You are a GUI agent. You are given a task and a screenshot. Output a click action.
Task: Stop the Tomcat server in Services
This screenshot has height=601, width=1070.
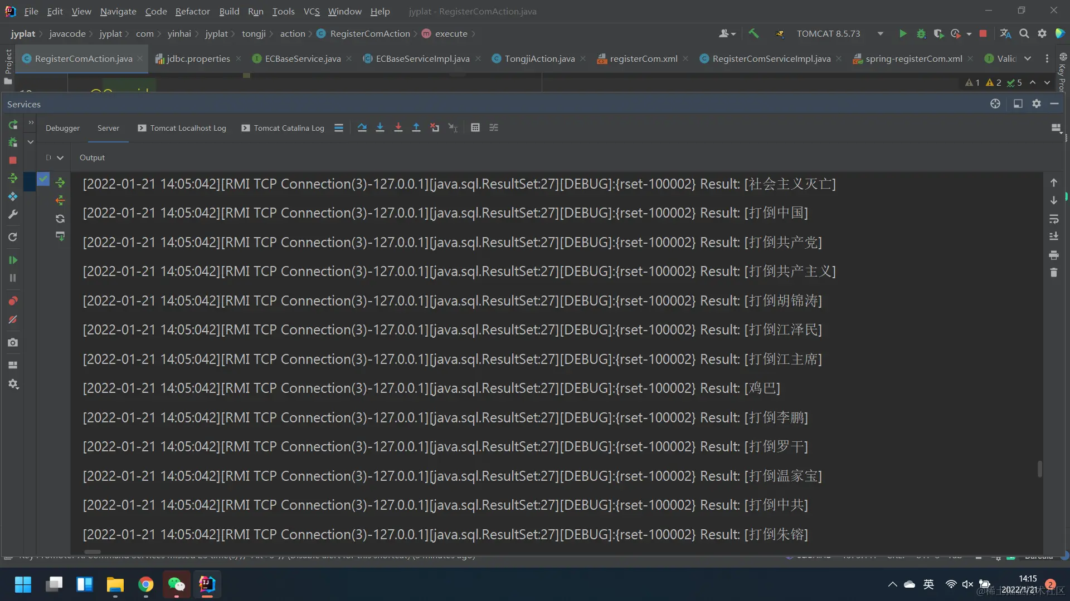point(13,160)
